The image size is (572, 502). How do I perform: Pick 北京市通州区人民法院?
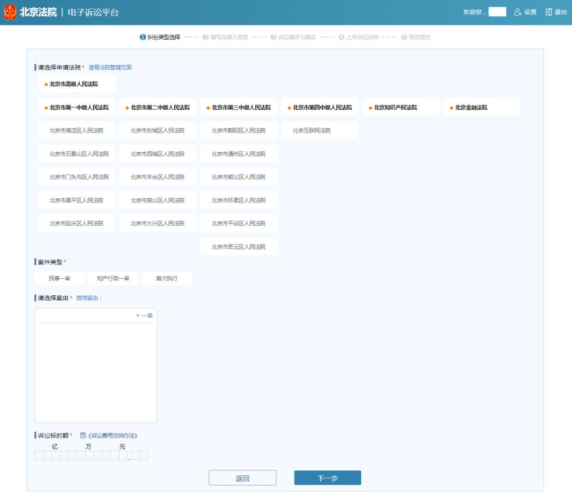pos(238,154)
